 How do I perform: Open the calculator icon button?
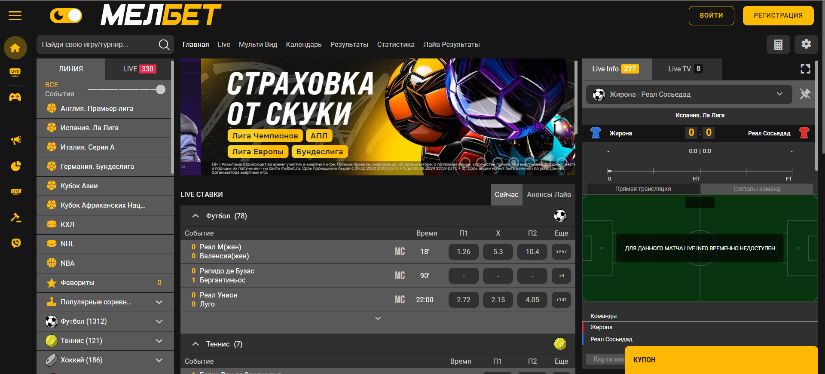pos(778,44)
